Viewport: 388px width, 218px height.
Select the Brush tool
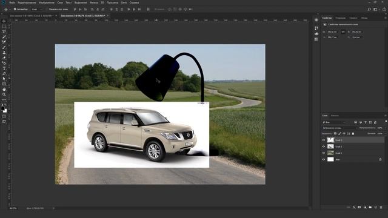tap(4, 47)
